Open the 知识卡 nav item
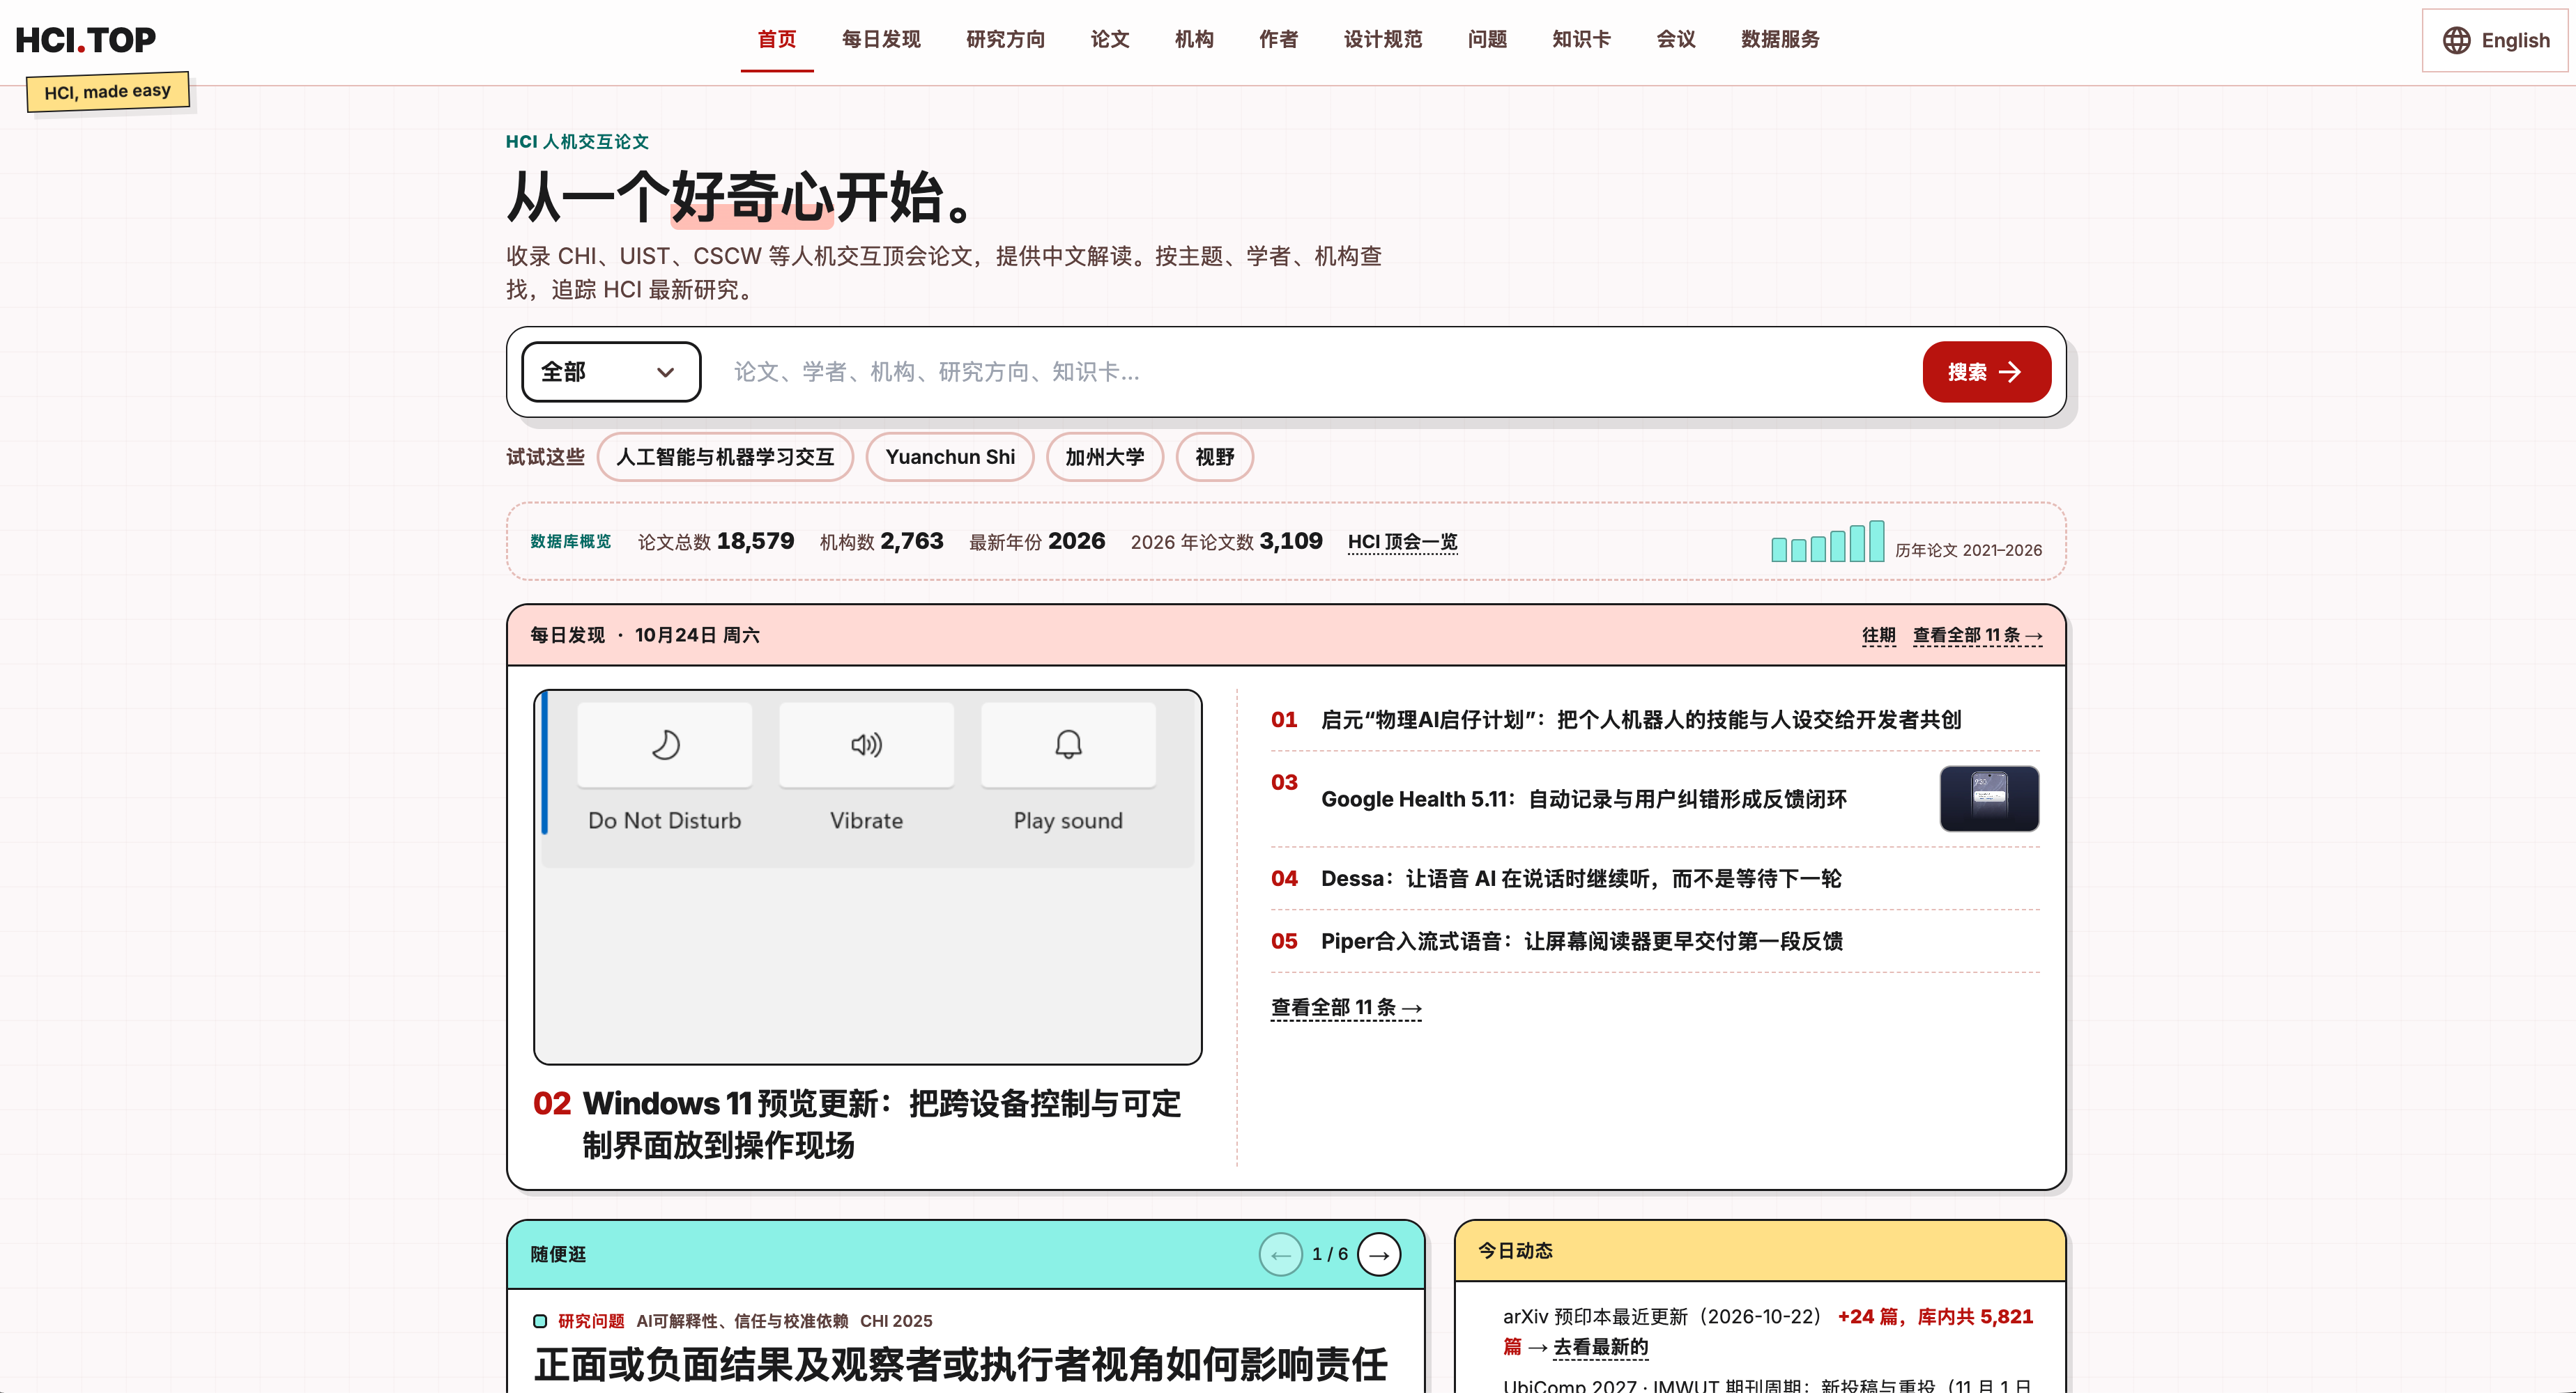Screen dimensions: 2576x1393 click(1581, 39)
